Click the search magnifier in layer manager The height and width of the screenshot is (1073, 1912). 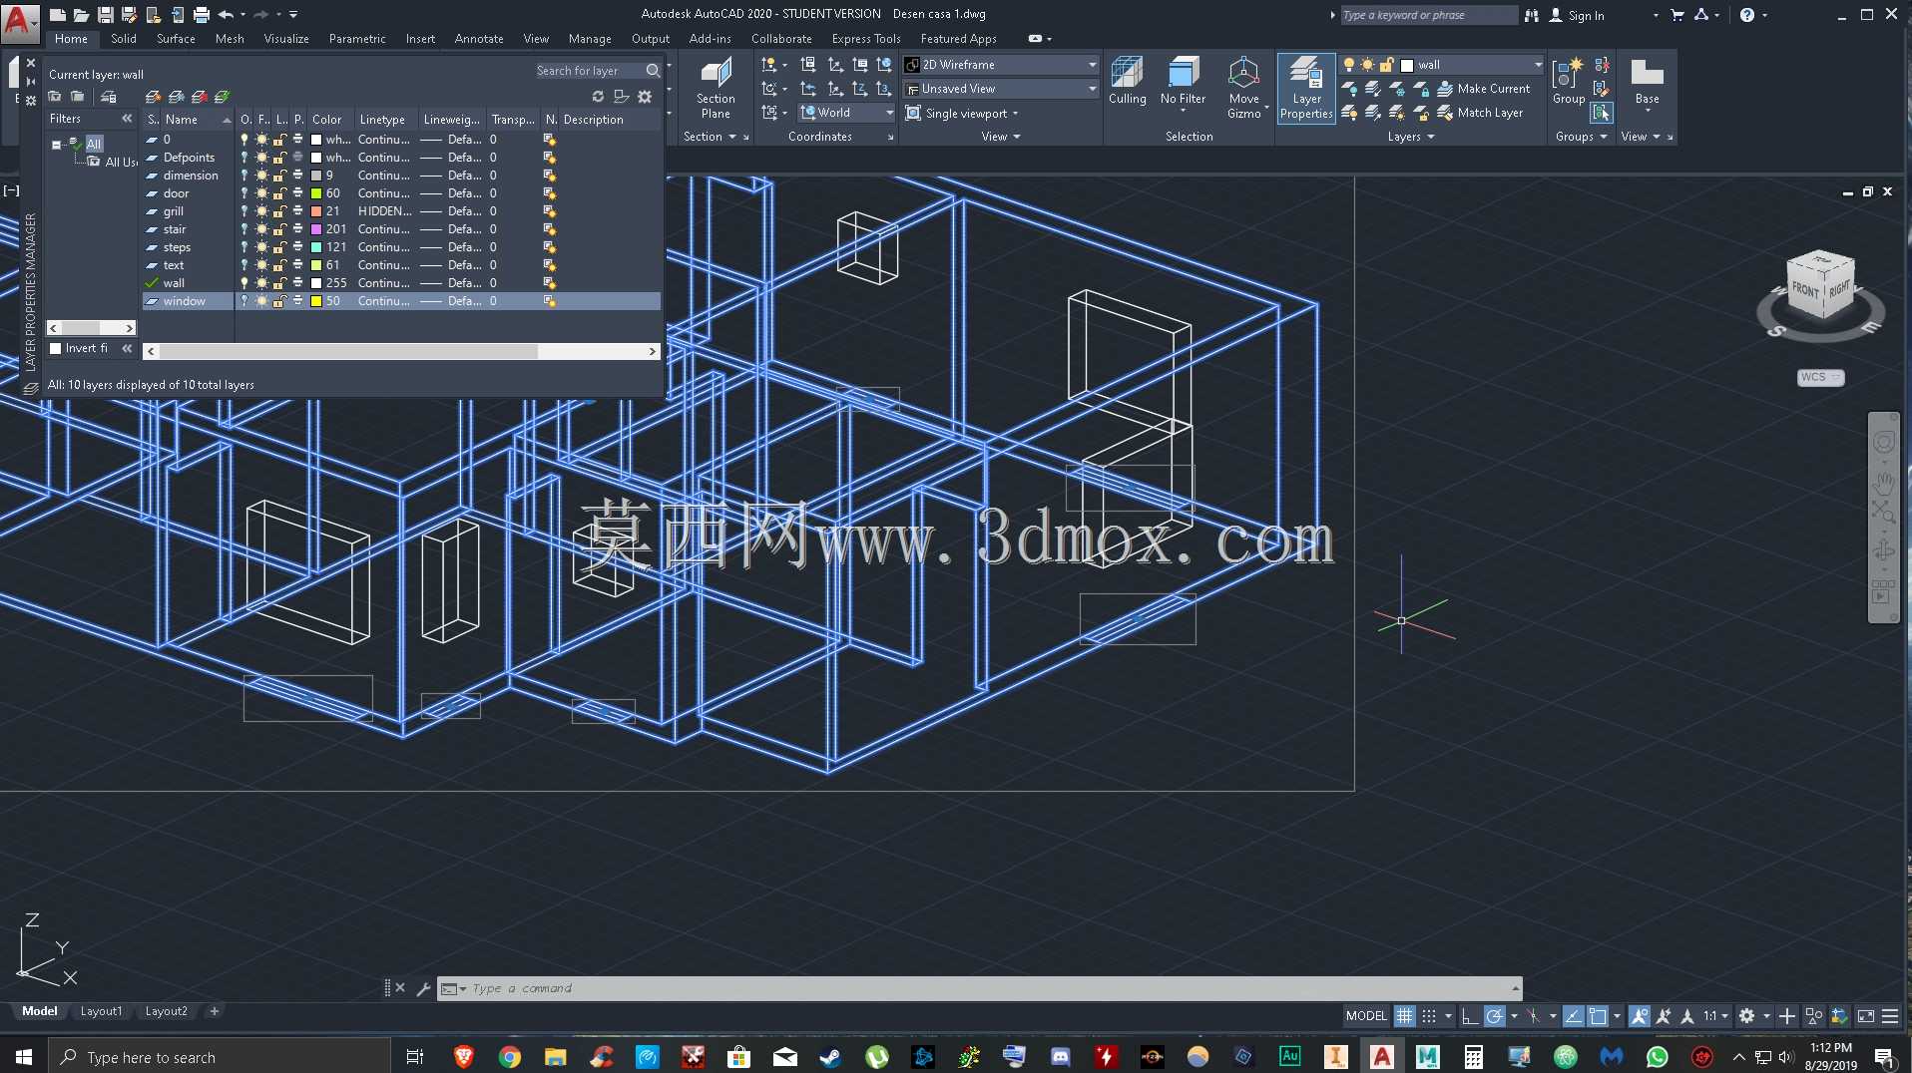click(x=653, y=71)
